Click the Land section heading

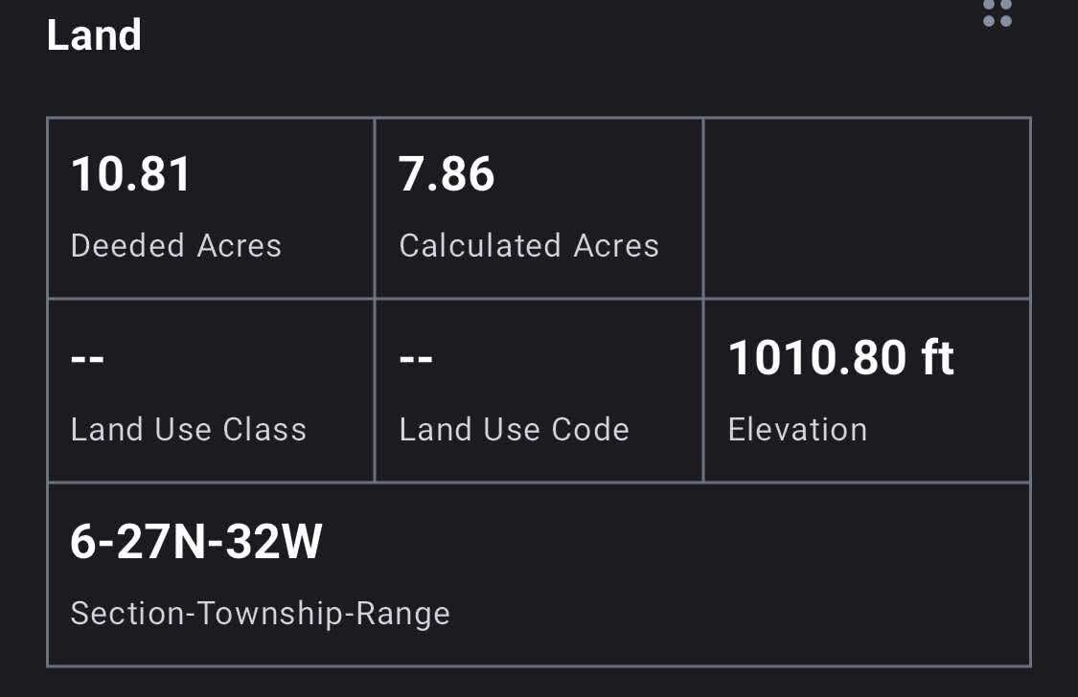94,36
